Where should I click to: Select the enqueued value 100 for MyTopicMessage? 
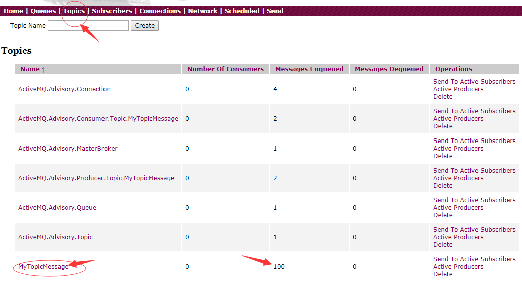[x=279, y=267]
